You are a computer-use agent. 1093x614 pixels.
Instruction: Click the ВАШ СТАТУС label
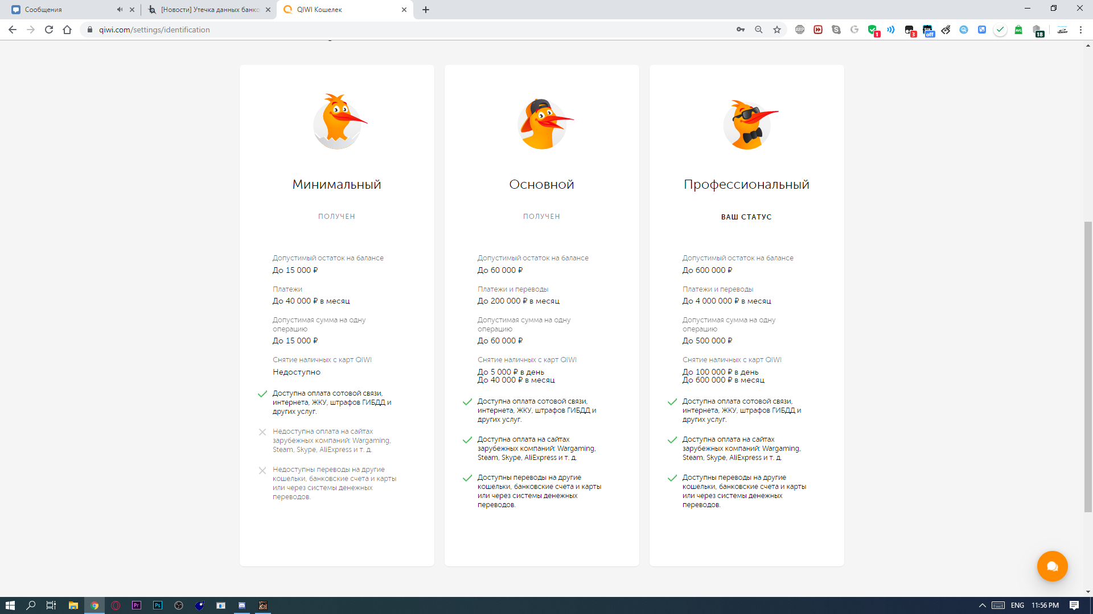(x=746, y=217)
